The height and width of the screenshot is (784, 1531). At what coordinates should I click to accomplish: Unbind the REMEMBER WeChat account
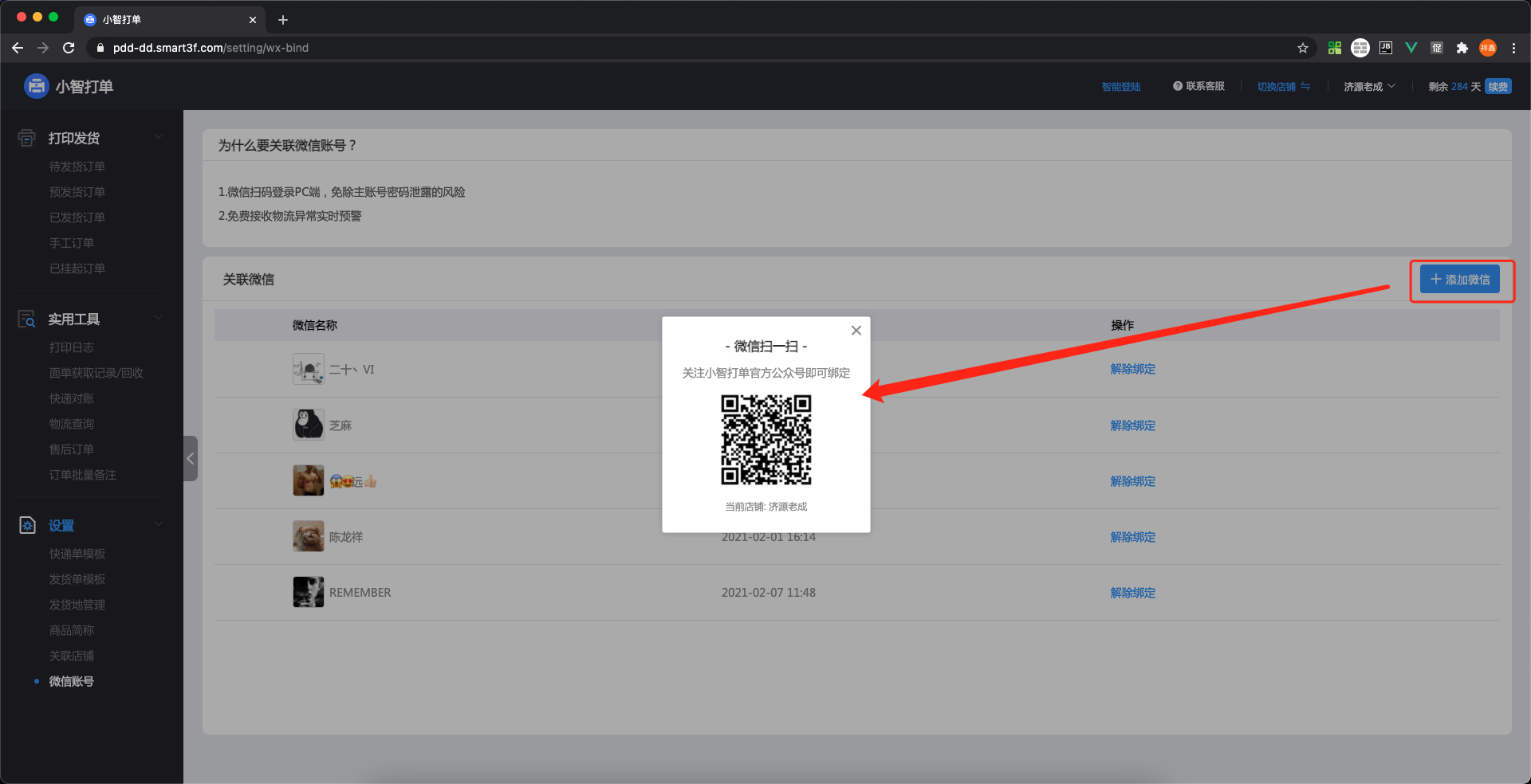click(1132, 593)
